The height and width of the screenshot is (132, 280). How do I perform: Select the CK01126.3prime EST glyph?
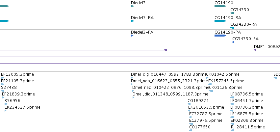pos(211,91)
